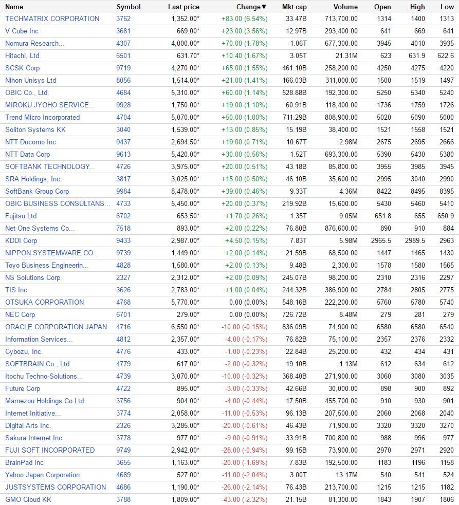Select change value -43.00 (-2.32%)
The height and width of the screenshot is (505, 459).
pos(244,500)
